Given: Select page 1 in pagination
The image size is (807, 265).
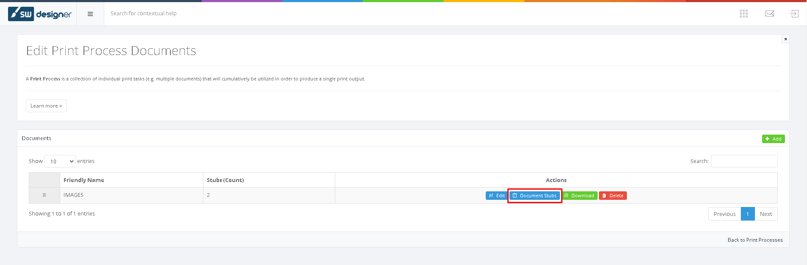Looking at the screenshot, I should click(748, 214).
